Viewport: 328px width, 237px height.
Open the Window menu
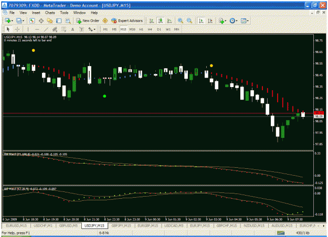point(79,13)
